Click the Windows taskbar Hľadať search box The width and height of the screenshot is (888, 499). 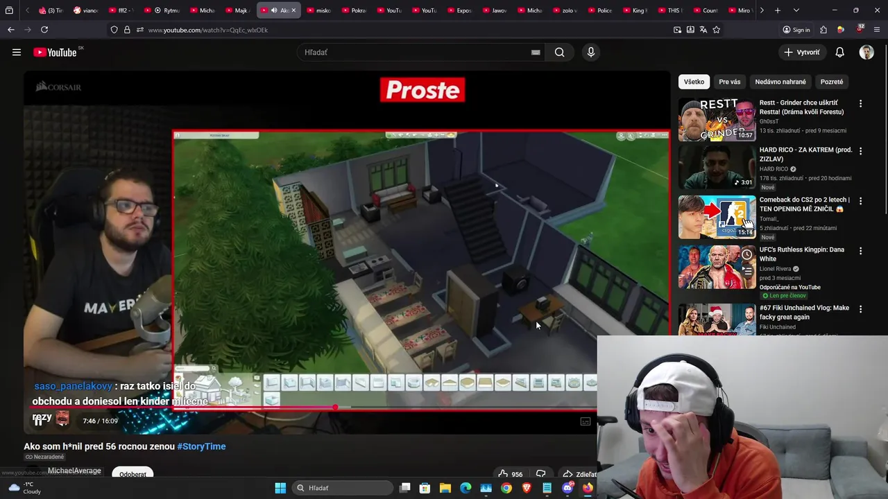point(342,488)
